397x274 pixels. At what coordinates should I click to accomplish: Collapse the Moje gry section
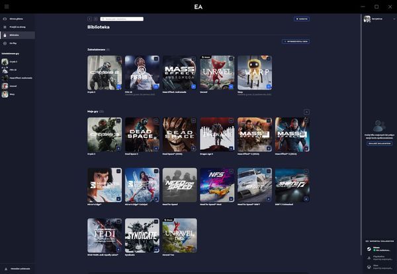tap(306, 112)
